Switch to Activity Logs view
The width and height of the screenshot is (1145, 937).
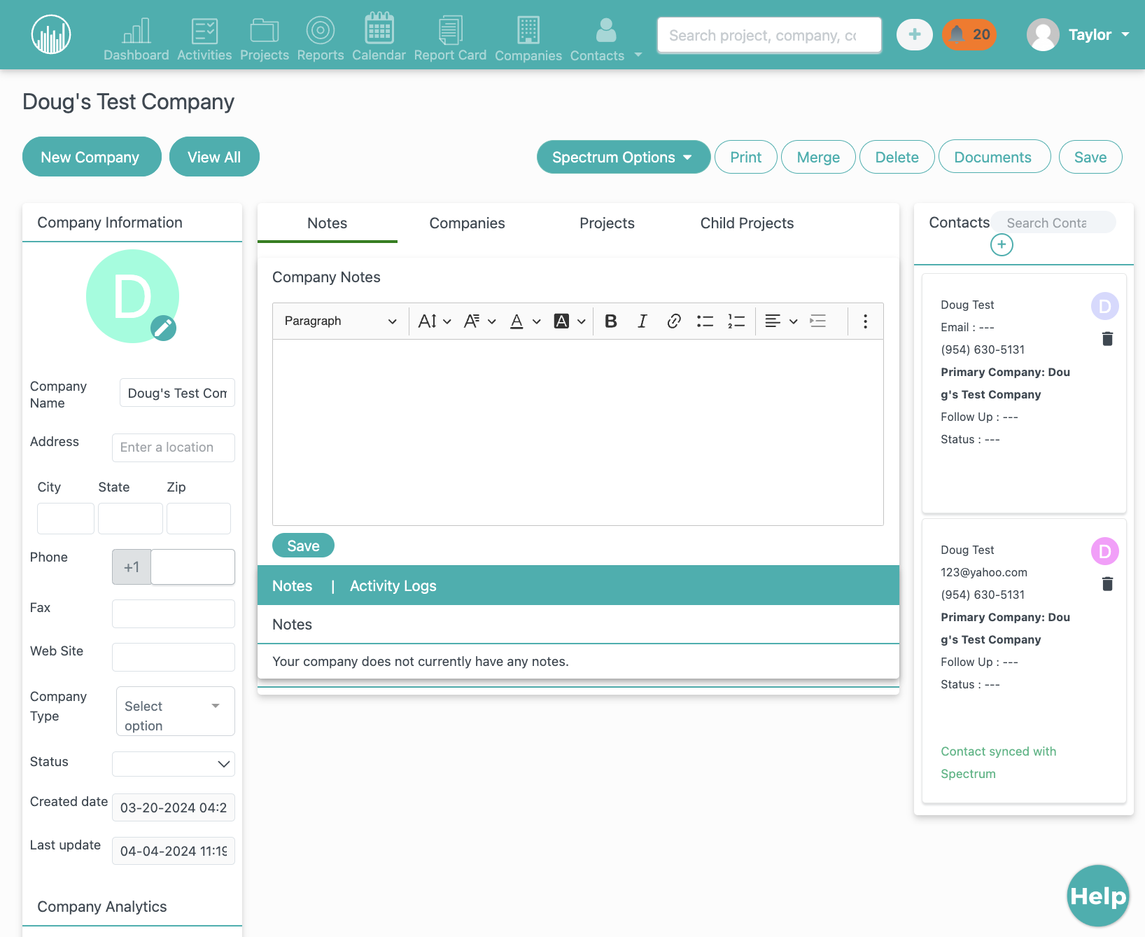click(393, 585)
